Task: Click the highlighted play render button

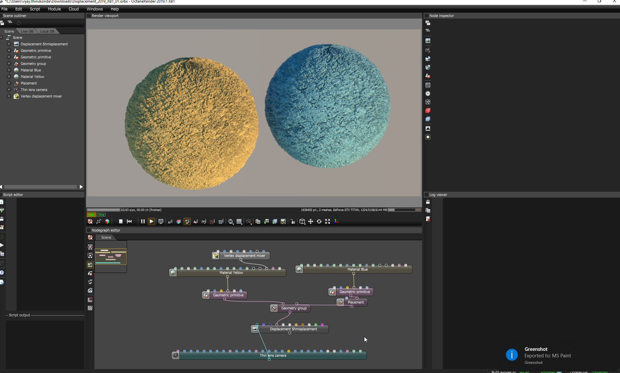Action: pos(151,221)
